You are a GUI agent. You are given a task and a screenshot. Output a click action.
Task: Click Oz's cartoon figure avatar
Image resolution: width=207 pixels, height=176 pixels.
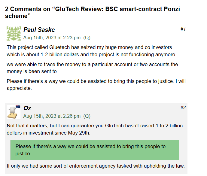coord(12,112)
